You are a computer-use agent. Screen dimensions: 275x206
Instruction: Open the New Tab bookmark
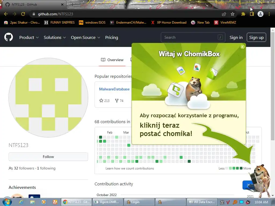click(200, 23)
